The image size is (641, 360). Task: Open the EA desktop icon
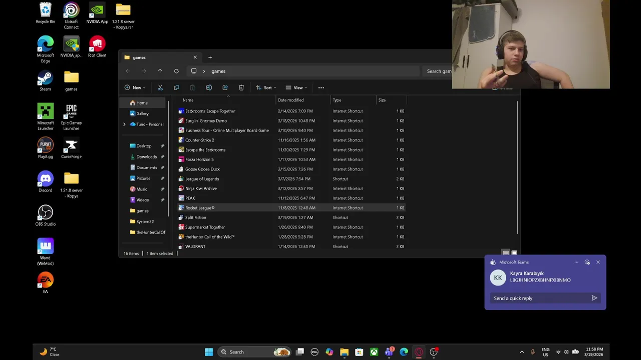(45, 283)
